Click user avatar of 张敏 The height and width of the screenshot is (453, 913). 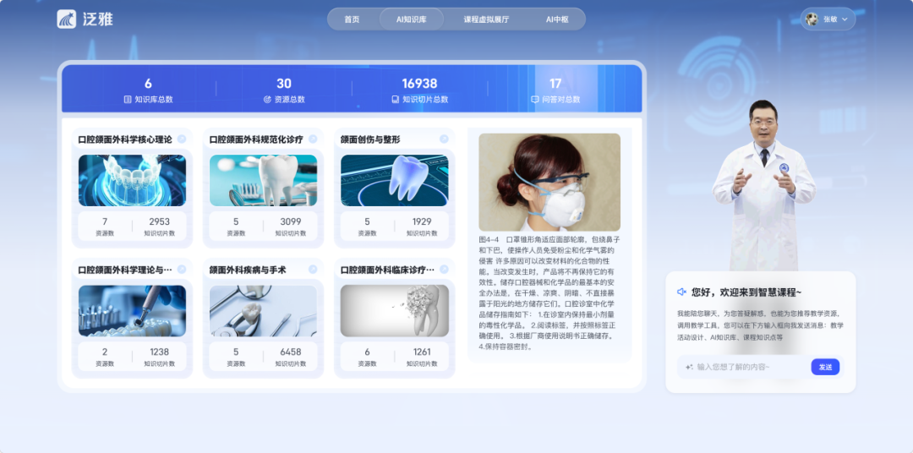click(812, 19)
